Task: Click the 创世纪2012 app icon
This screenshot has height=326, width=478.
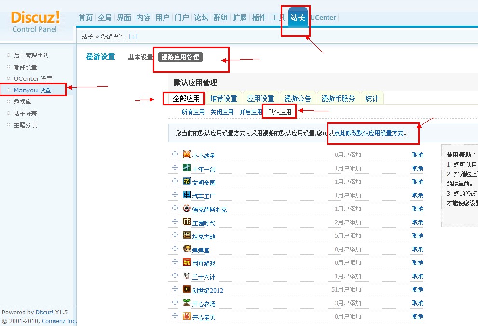Action: click(187, 289)
